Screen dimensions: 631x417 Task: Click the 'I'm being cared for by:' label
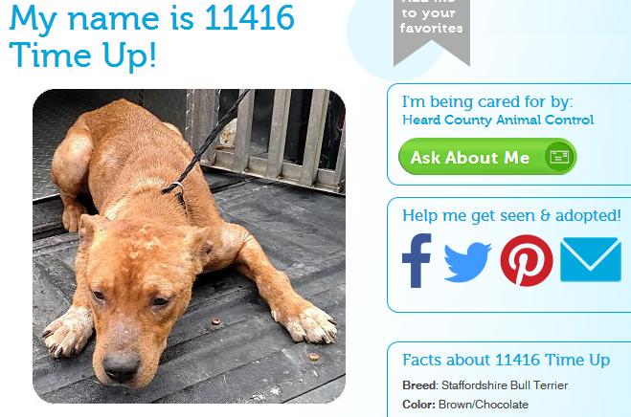click(x=487, y=101)
